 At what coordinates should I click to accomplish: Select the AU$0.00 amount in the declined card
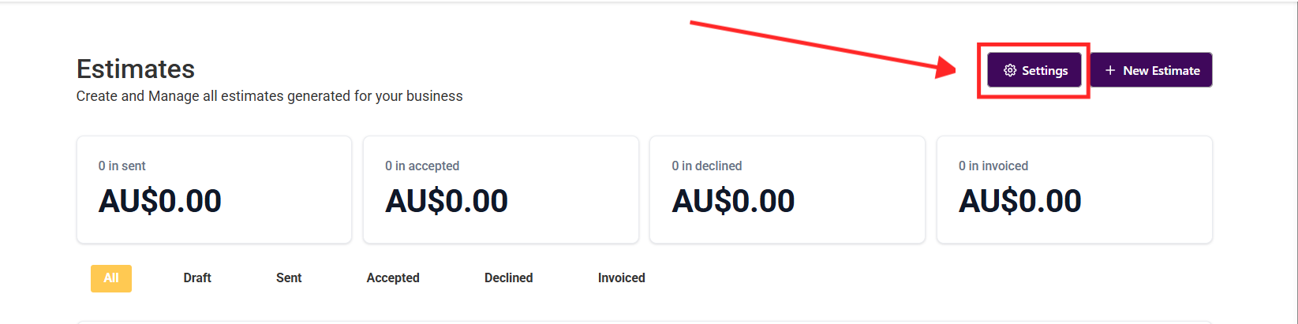point(733,202)
